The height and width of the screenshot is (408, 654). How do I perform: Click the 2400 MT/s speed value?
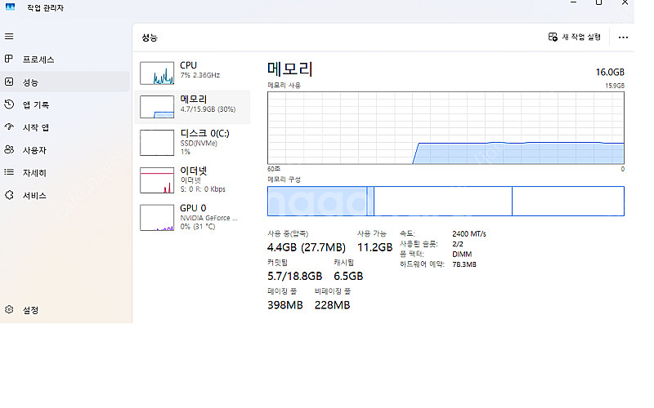coord(468,234)
